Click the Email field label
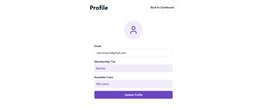267x110 pixels. coord(98,46)
